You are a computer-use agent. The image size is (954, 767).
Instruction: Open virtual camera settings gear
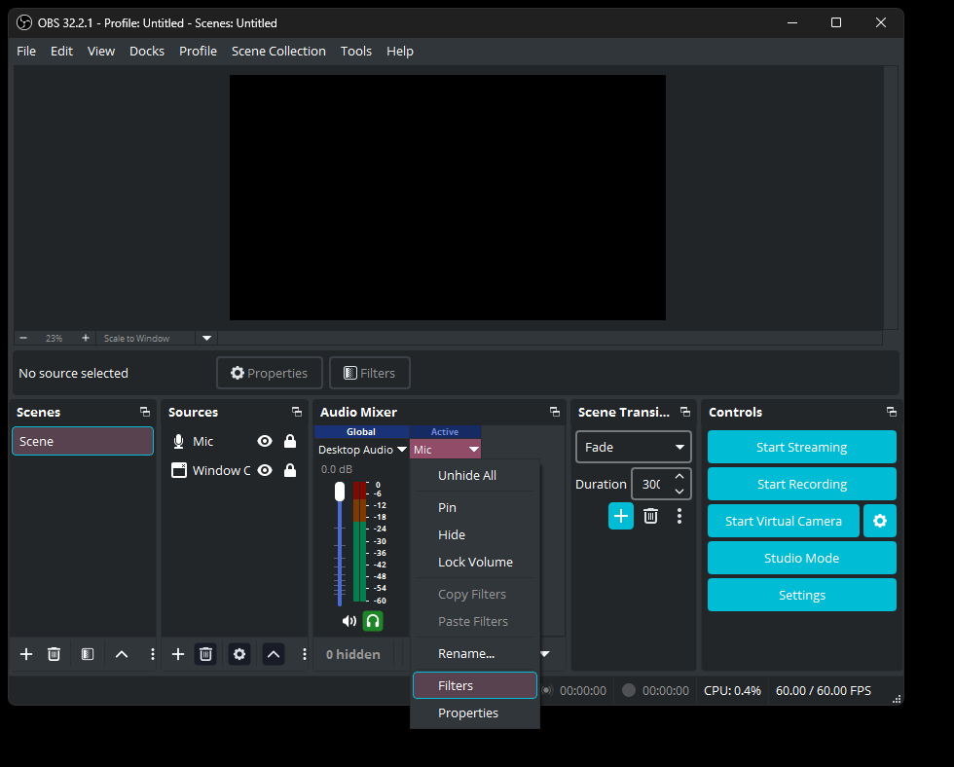(x=880, y=521)
